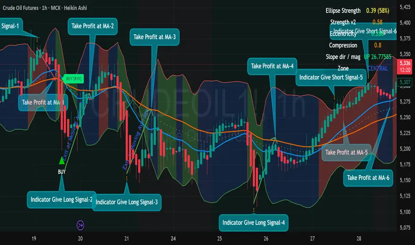Click the Ellipse Strength table label
The height and width of the screenshot is (245, 415).
coord(343,11)
